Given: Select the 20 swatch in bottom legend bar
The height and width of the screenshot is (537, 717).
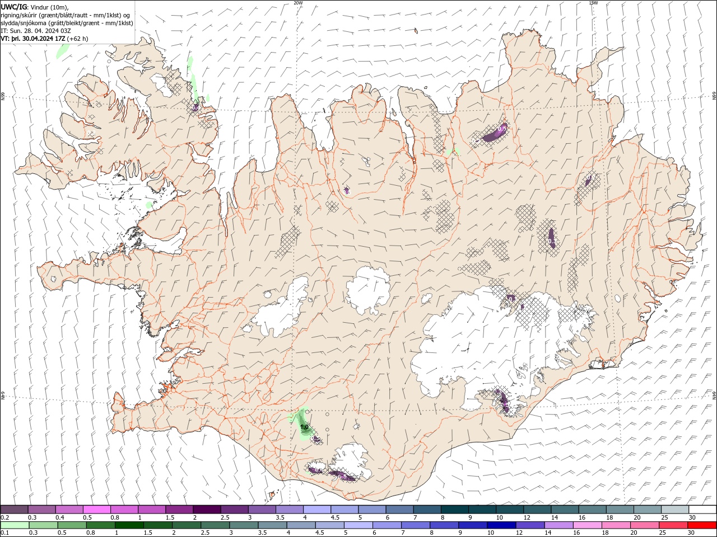Looking at the screenshot, I should pos(645,525).
